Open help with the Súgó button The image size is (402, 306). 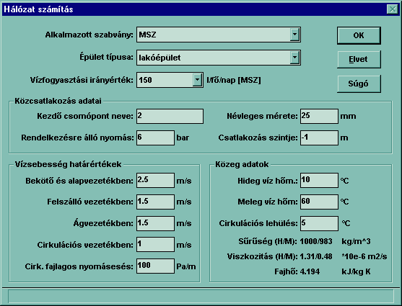point(359,84)
